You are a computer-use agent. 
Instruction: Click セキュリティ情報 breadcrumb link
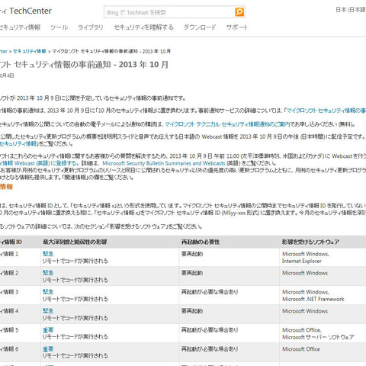(30, 51)
